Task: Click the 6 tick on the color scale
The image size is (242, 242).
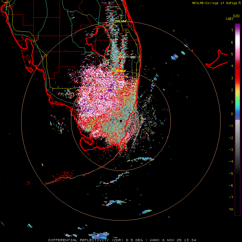Action: (x=232, y=42)
